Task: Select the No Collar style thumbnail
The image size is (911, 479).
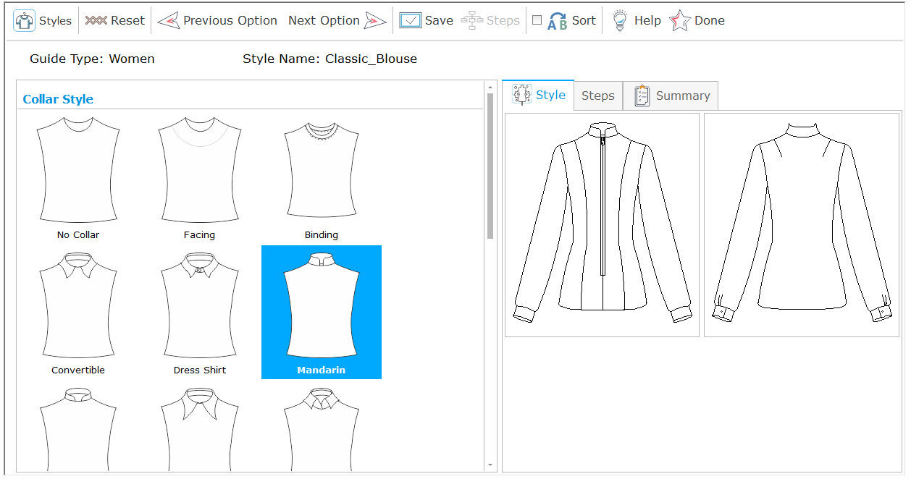Action: tap(78, 170)
